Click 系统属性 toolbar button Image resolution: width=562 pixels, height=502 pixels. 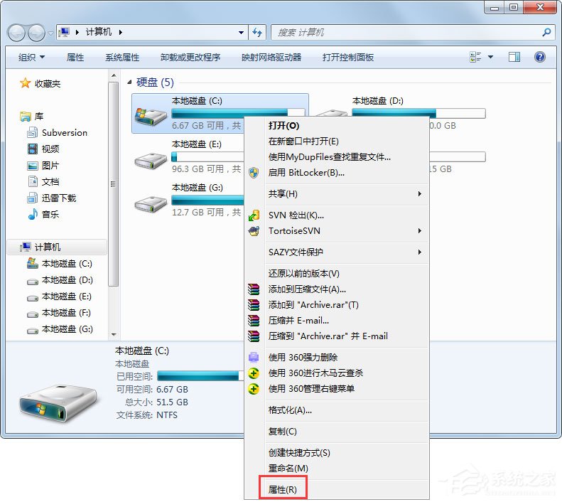122,58
